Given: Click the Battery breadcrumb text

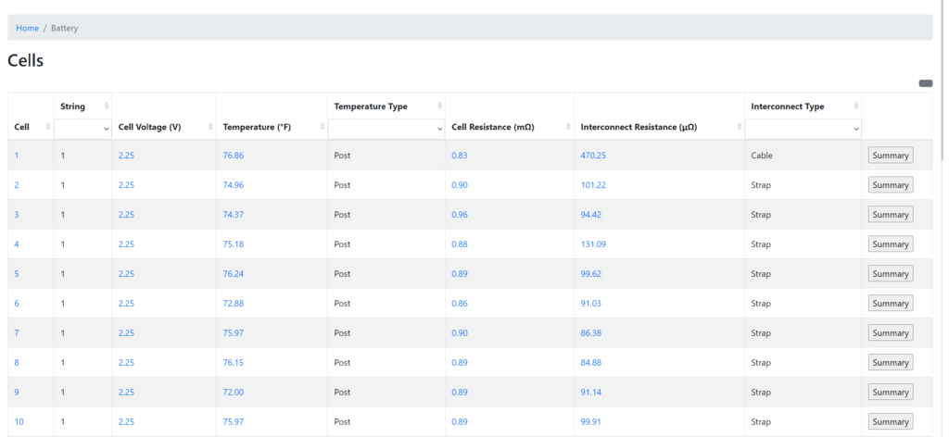Looking at the screenshot, I should (64, 28).
